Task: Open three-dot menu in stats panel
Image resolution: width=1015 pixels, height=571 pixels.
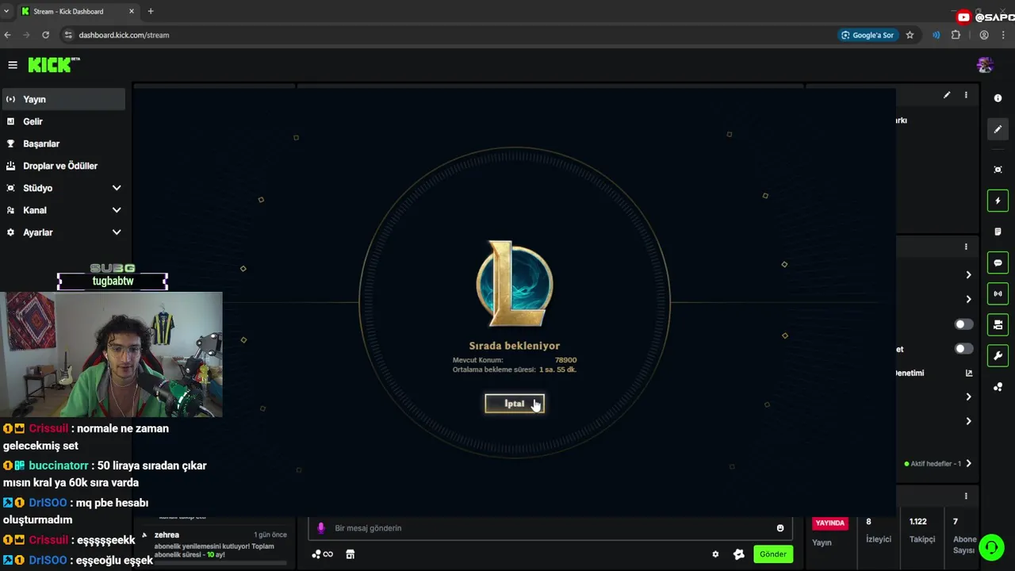Action: pyautogui.click(x=966, y=496)
